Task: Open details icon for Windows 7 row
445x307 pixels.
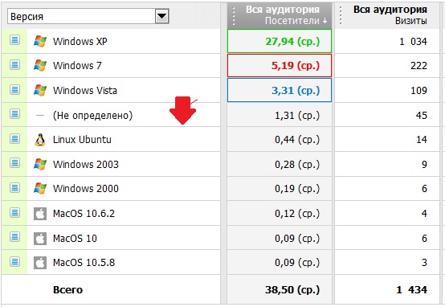Action: 14,65
